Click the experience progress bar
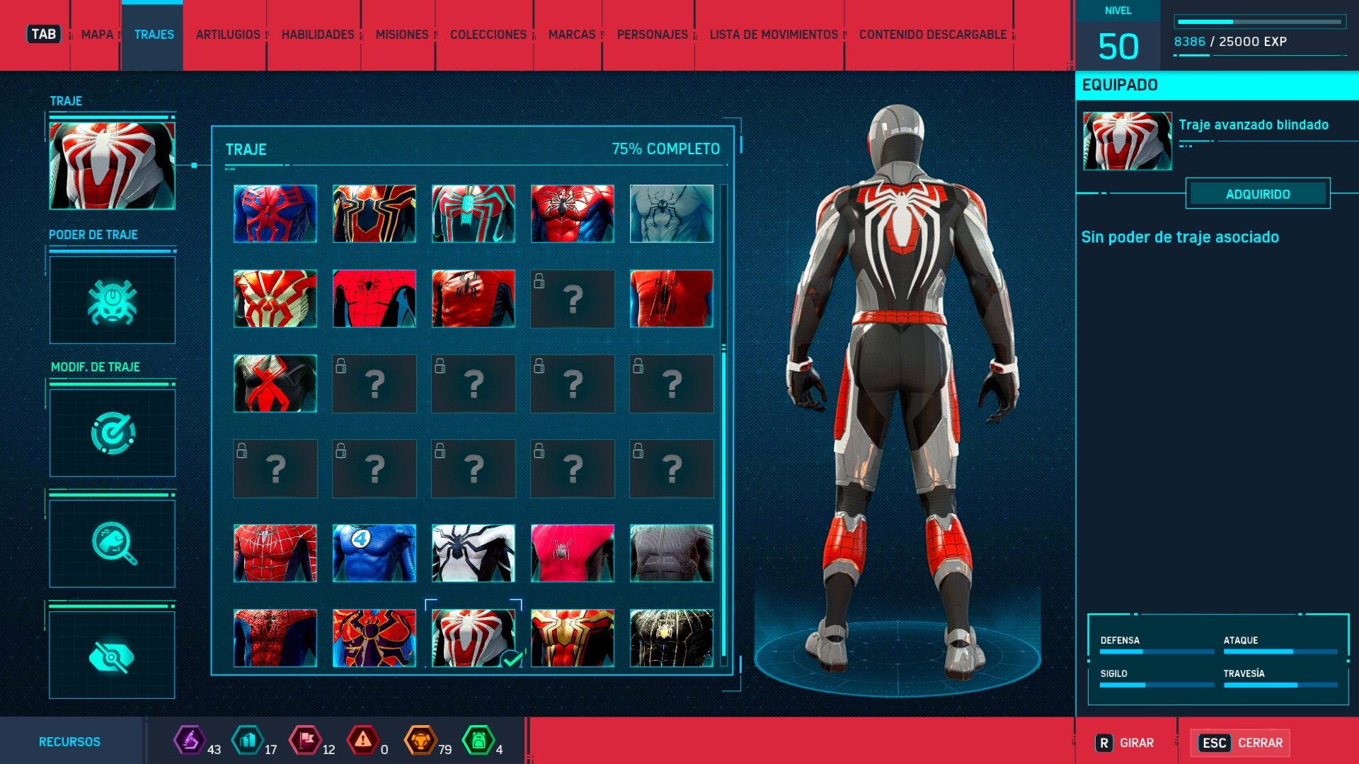This screenshot has width=1359, height=764. click(x=1260, y=22)
